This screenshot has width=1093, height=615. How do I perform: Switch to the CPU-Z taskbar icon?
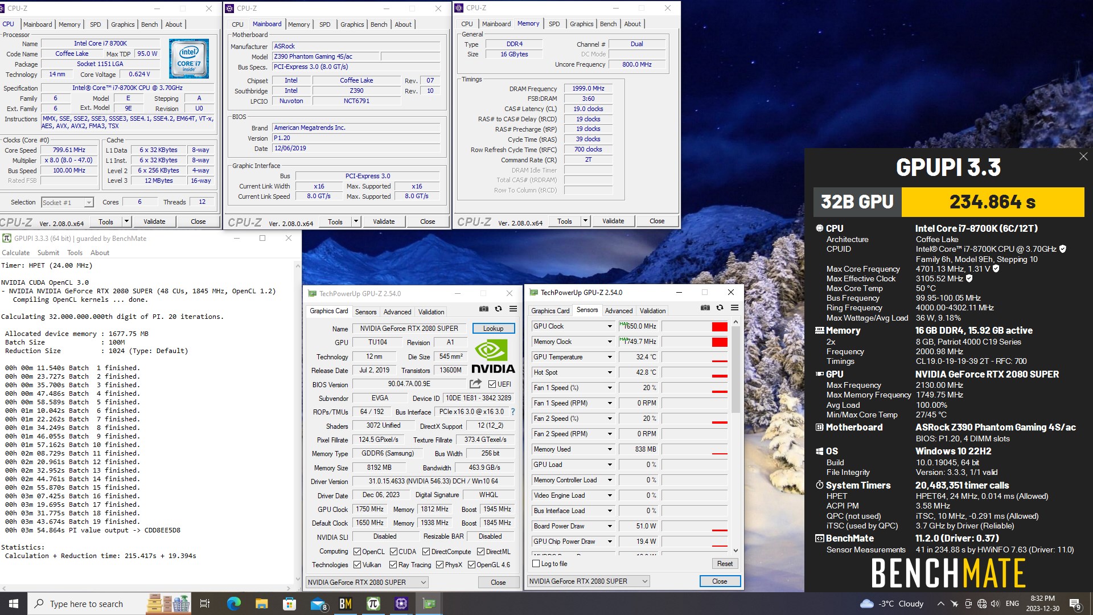[x=401, y=604]
